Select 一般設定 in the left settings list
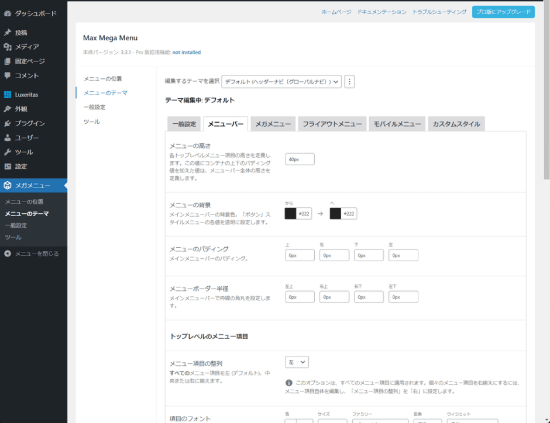This screenshot has height=423, width=550. (x=94, y=107)
